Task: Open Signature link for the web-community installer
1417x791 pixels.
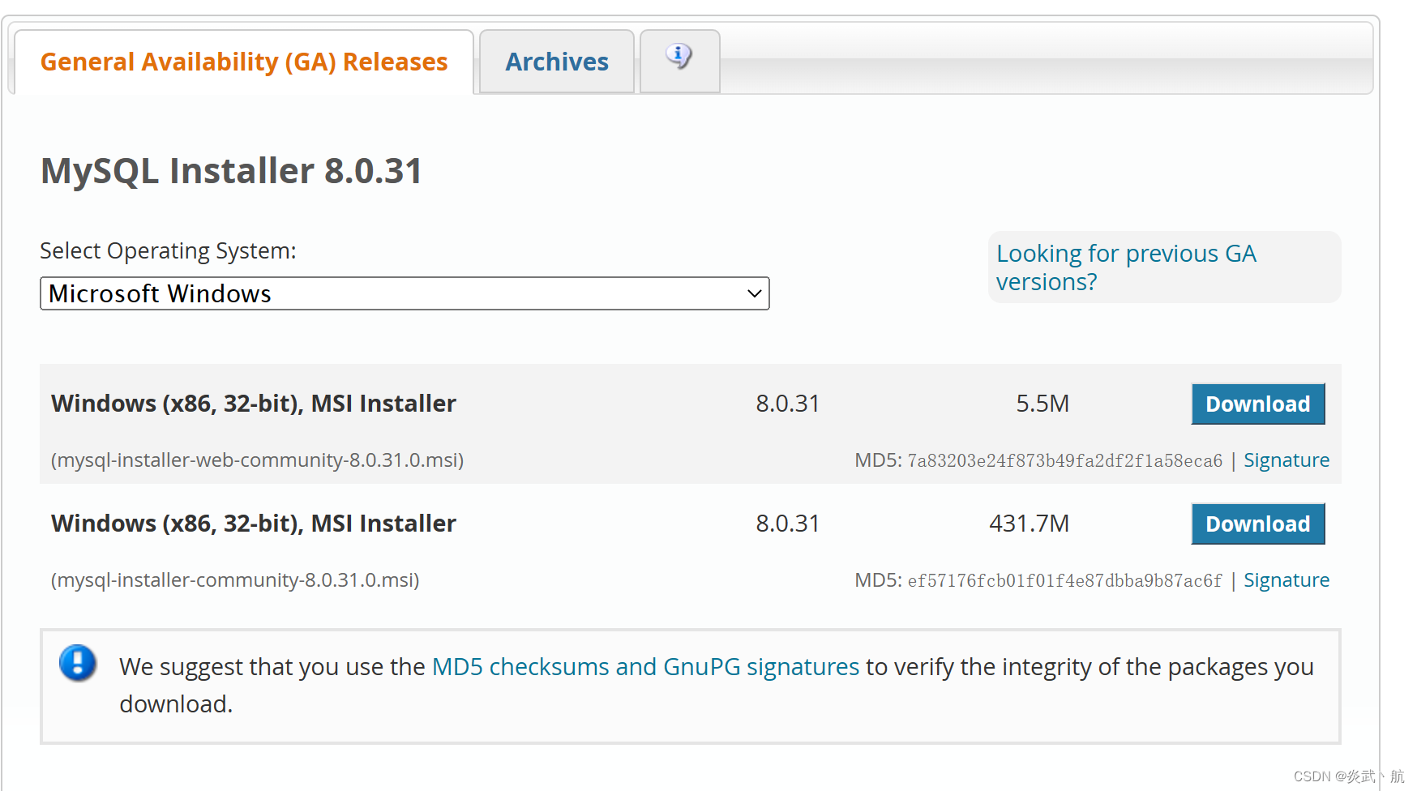Action: 1286,460
